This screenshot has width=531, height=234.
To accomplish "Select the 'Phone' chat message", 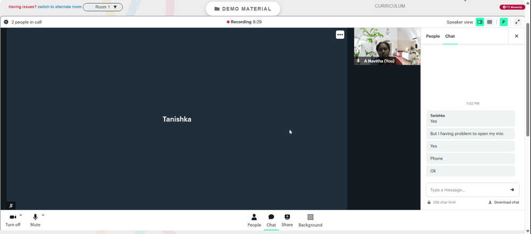I will tap(470, 159).
